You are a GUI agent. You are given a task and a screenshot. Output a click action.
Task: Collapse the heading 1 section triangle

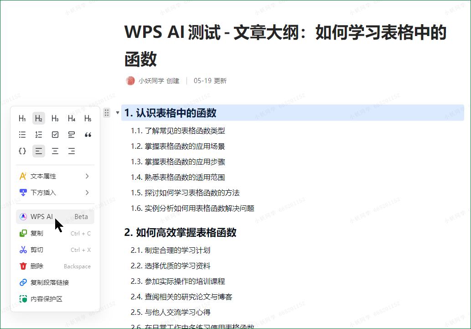(118, 113)
